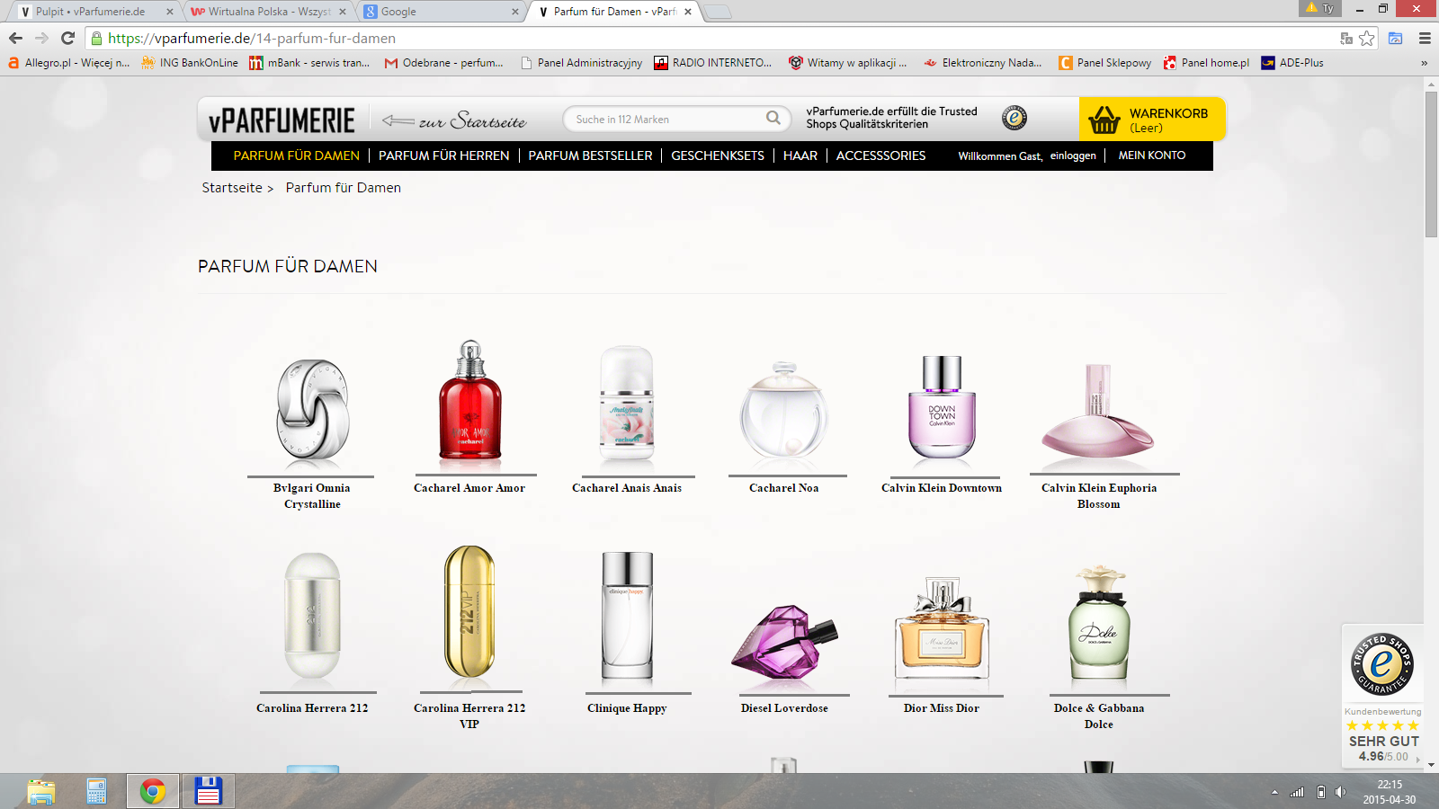Click the Carolina Herrera 212 product name

click(x=312, y=708)
